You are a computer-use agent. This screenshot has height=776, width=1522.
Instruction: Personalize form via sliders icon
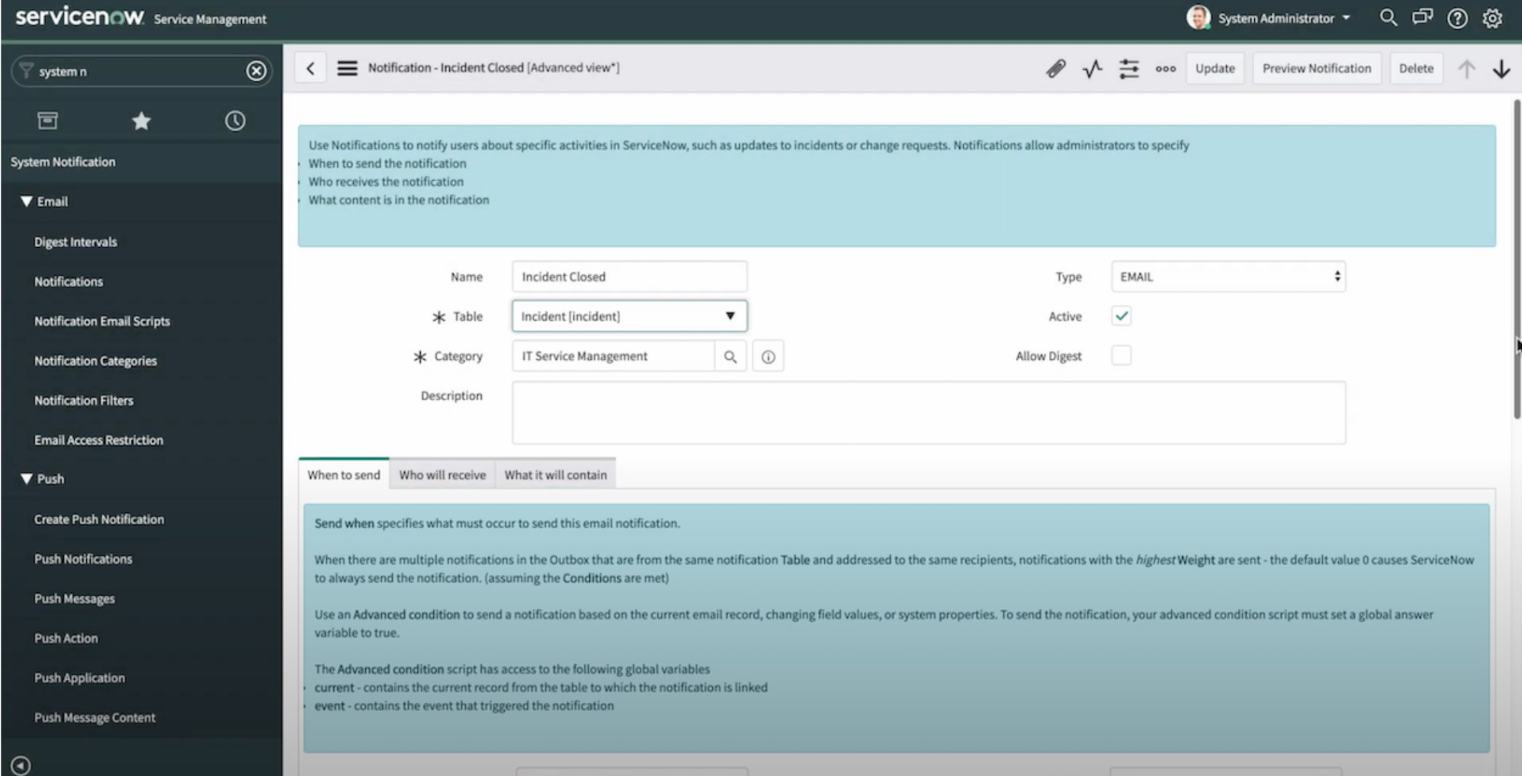[1129, 69]
